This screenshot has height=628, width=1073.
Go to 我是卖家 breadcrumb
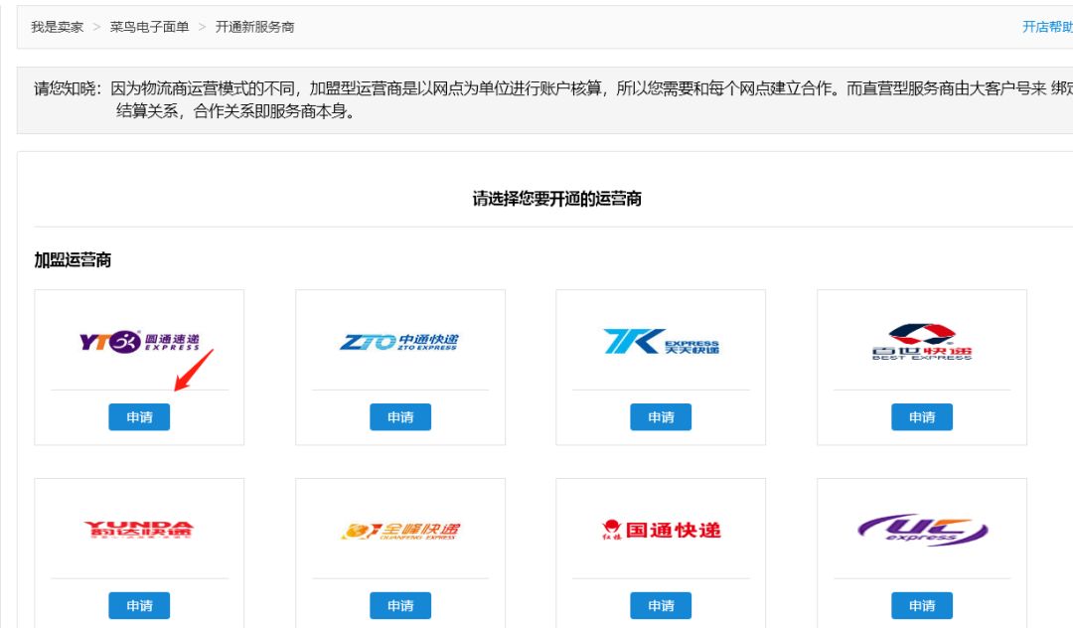pos(57,27)
